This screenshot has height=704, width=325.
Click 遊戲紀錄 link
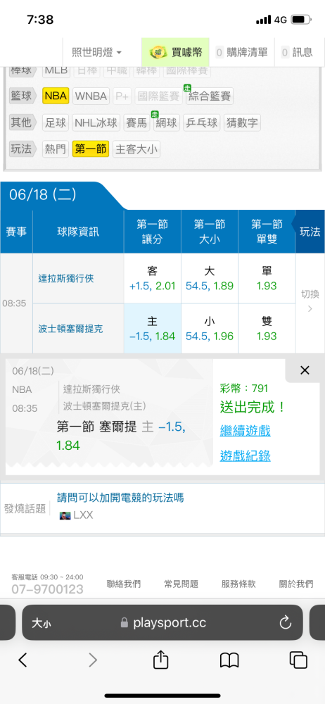click(245, 456)
